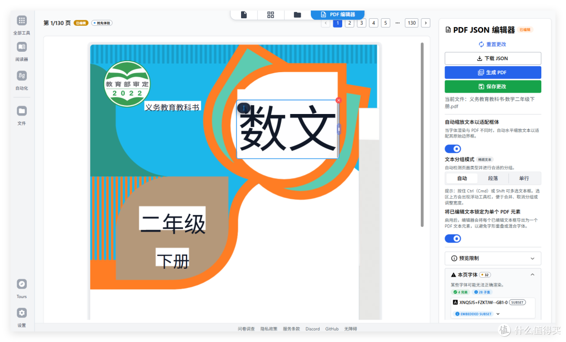This screenshot has width=566, height=342.
Task: Click the warning icon beside 本页字体
Action: tap(453, 275)
